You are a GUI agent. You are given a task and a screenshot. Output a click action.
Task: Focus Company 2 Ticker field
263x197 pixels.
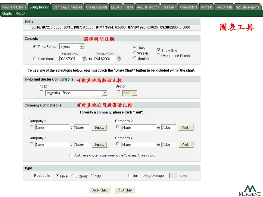point(168,127)
